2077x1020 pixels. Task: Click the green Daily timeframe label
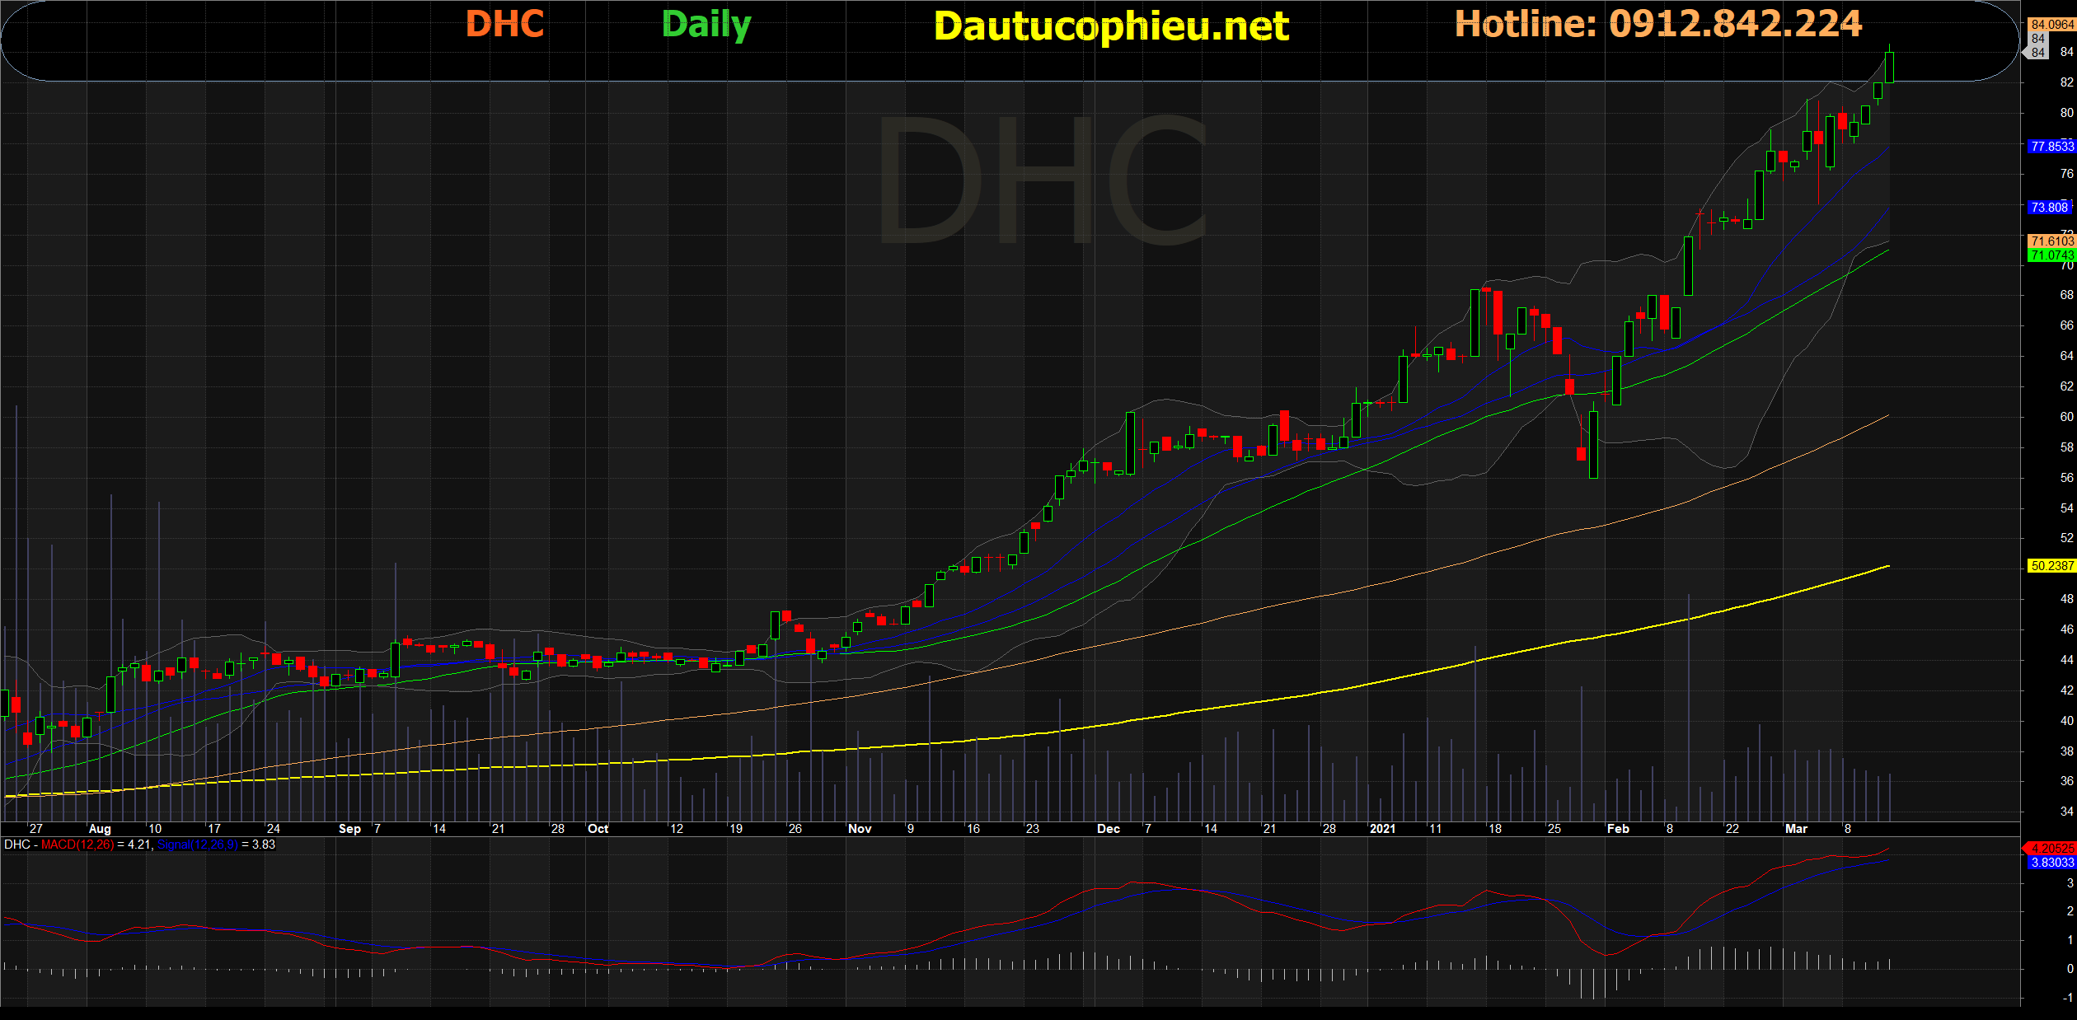tap(706, 25)
